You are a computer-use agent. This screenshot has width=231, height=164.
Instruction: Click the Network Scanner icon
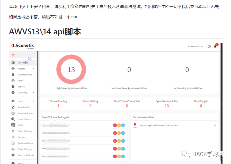[13, 113]
